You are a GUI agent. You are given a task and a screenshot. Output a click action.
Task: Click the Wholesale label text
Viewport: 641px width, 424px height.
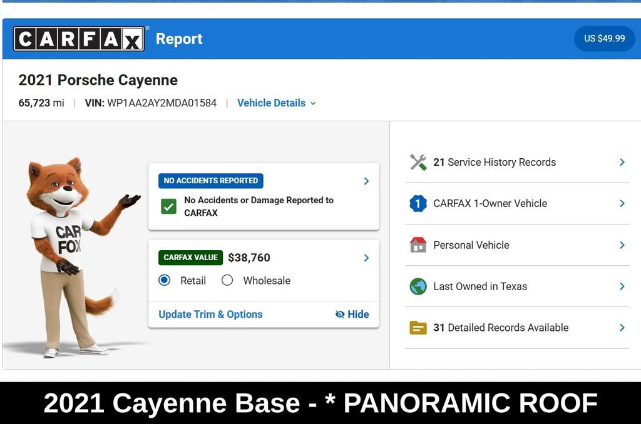tap(267, 281)
